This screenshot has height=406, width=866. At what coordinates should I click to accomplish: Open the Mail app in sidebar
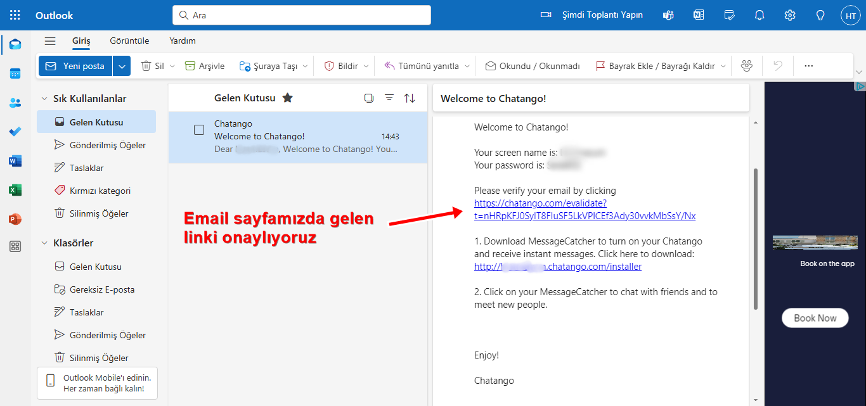point(15,44)
